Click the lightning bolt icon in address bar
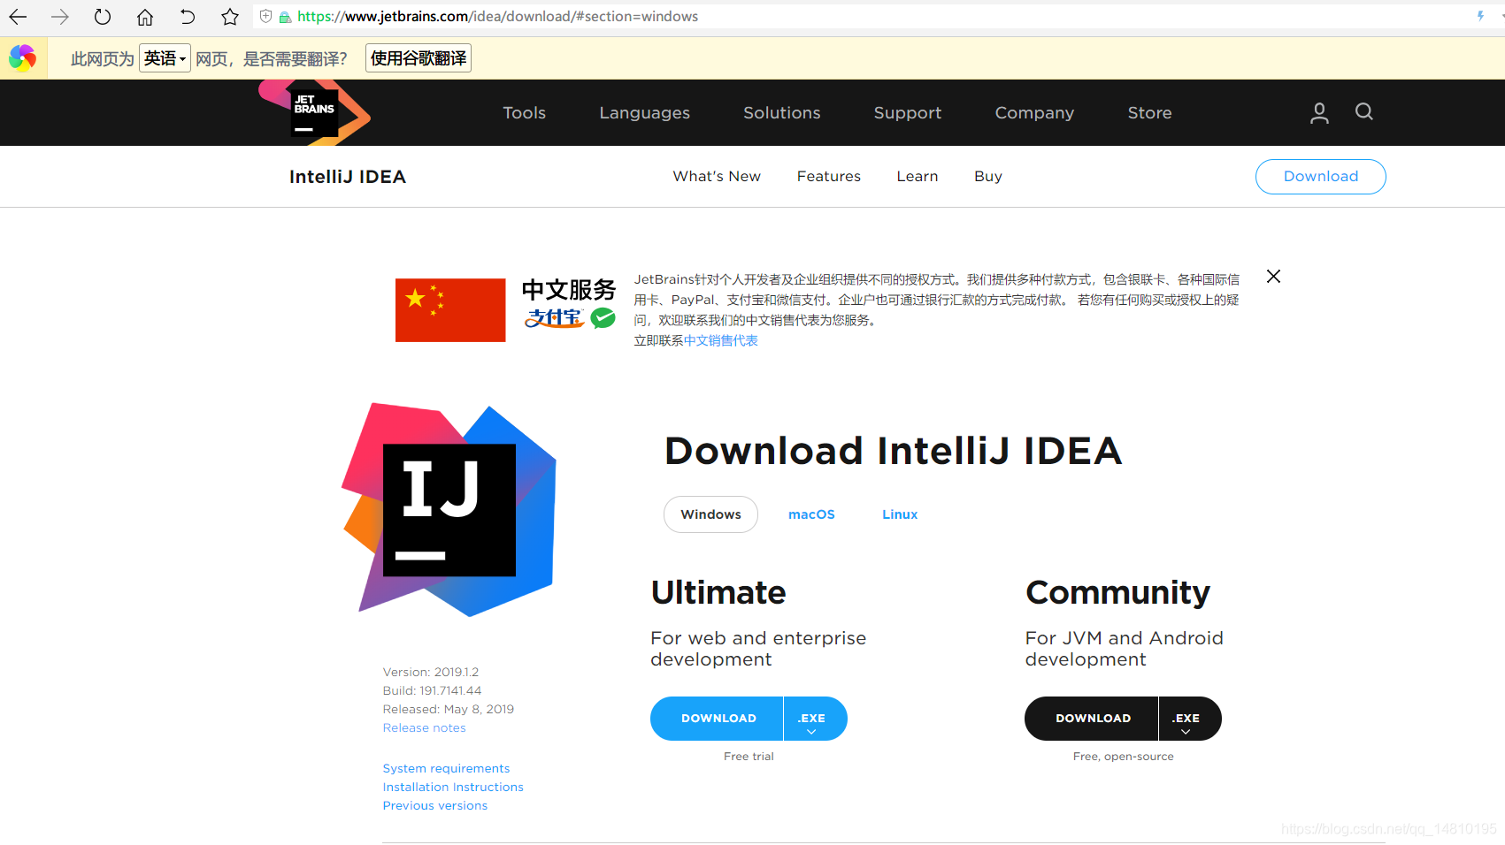This screenshot has height=845, width=1505. (1480, 16)
